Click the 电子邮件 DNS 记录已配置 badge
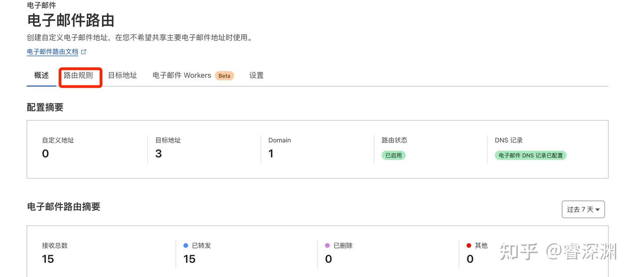633x277 pixels. tap(530, 155)
